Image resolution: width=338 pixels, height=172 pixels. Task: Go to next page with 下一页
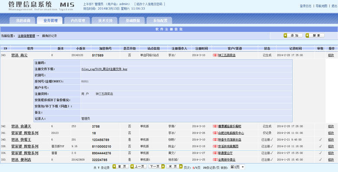pos(156,167)
